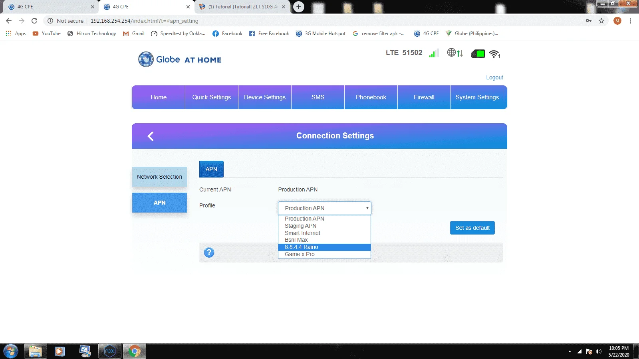
Task: Show hidden tray icons arrow
Action: [570, 351]
